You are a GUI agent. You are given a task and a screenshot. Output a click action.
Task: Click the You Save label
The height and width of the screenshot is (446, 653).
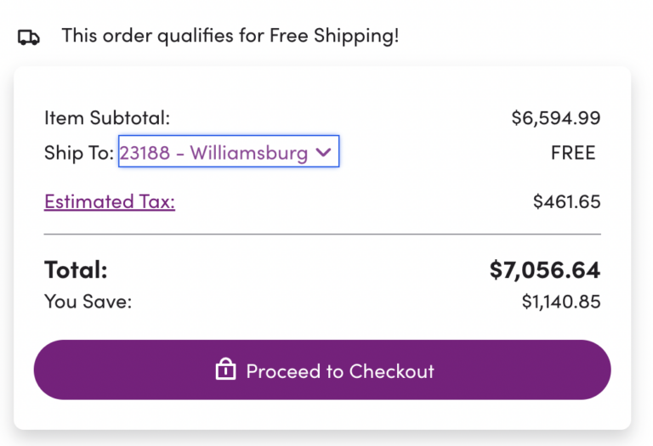[88, 302]
